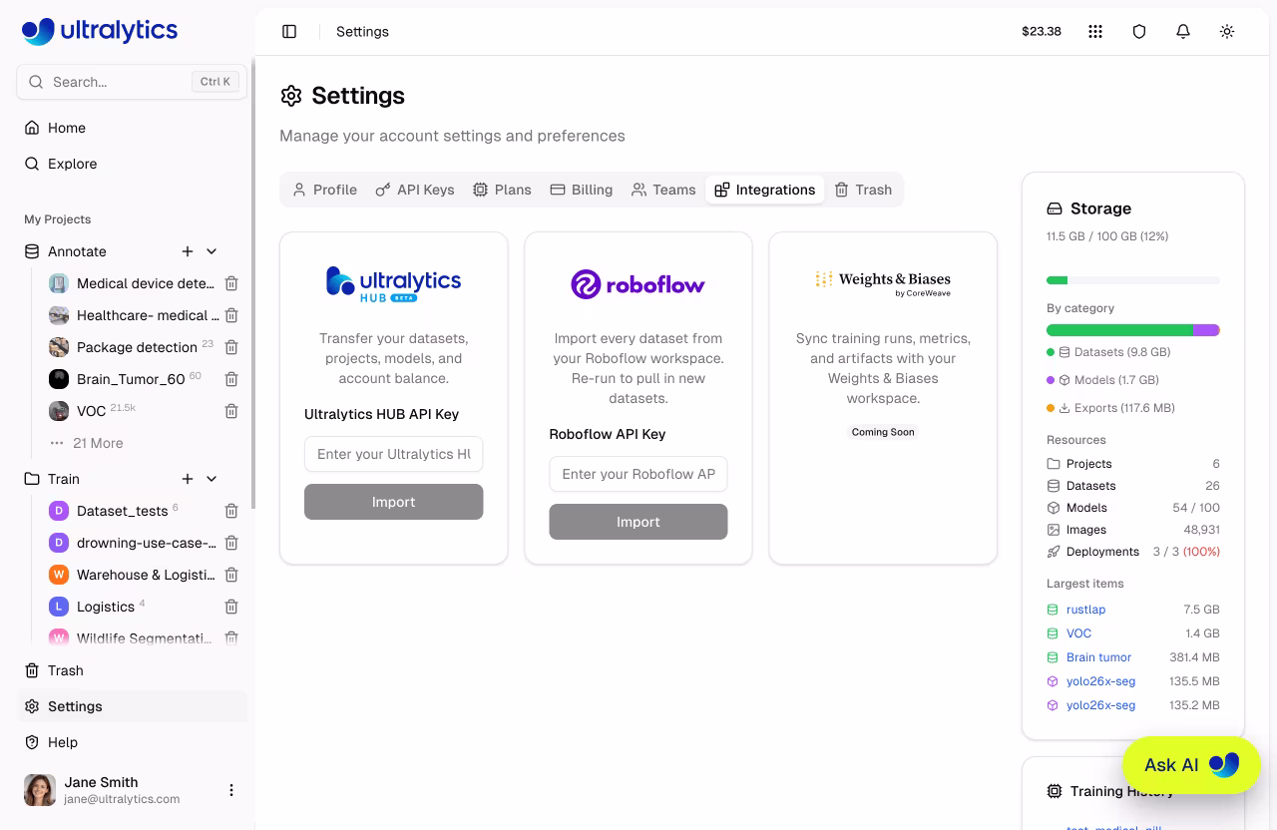Switch to API Keys tab
Image resolution: width=1277 pixels, height=830 pixels.
415,190
